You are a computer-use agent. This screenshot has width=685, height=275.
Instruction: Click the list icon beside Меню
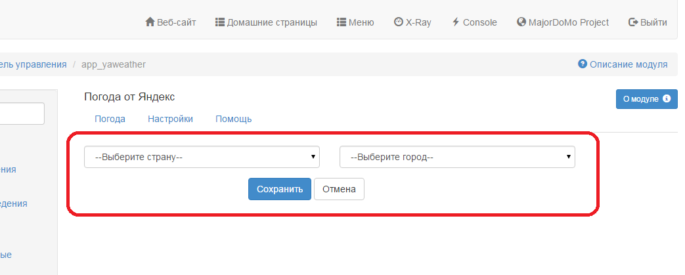pos(342,22)
